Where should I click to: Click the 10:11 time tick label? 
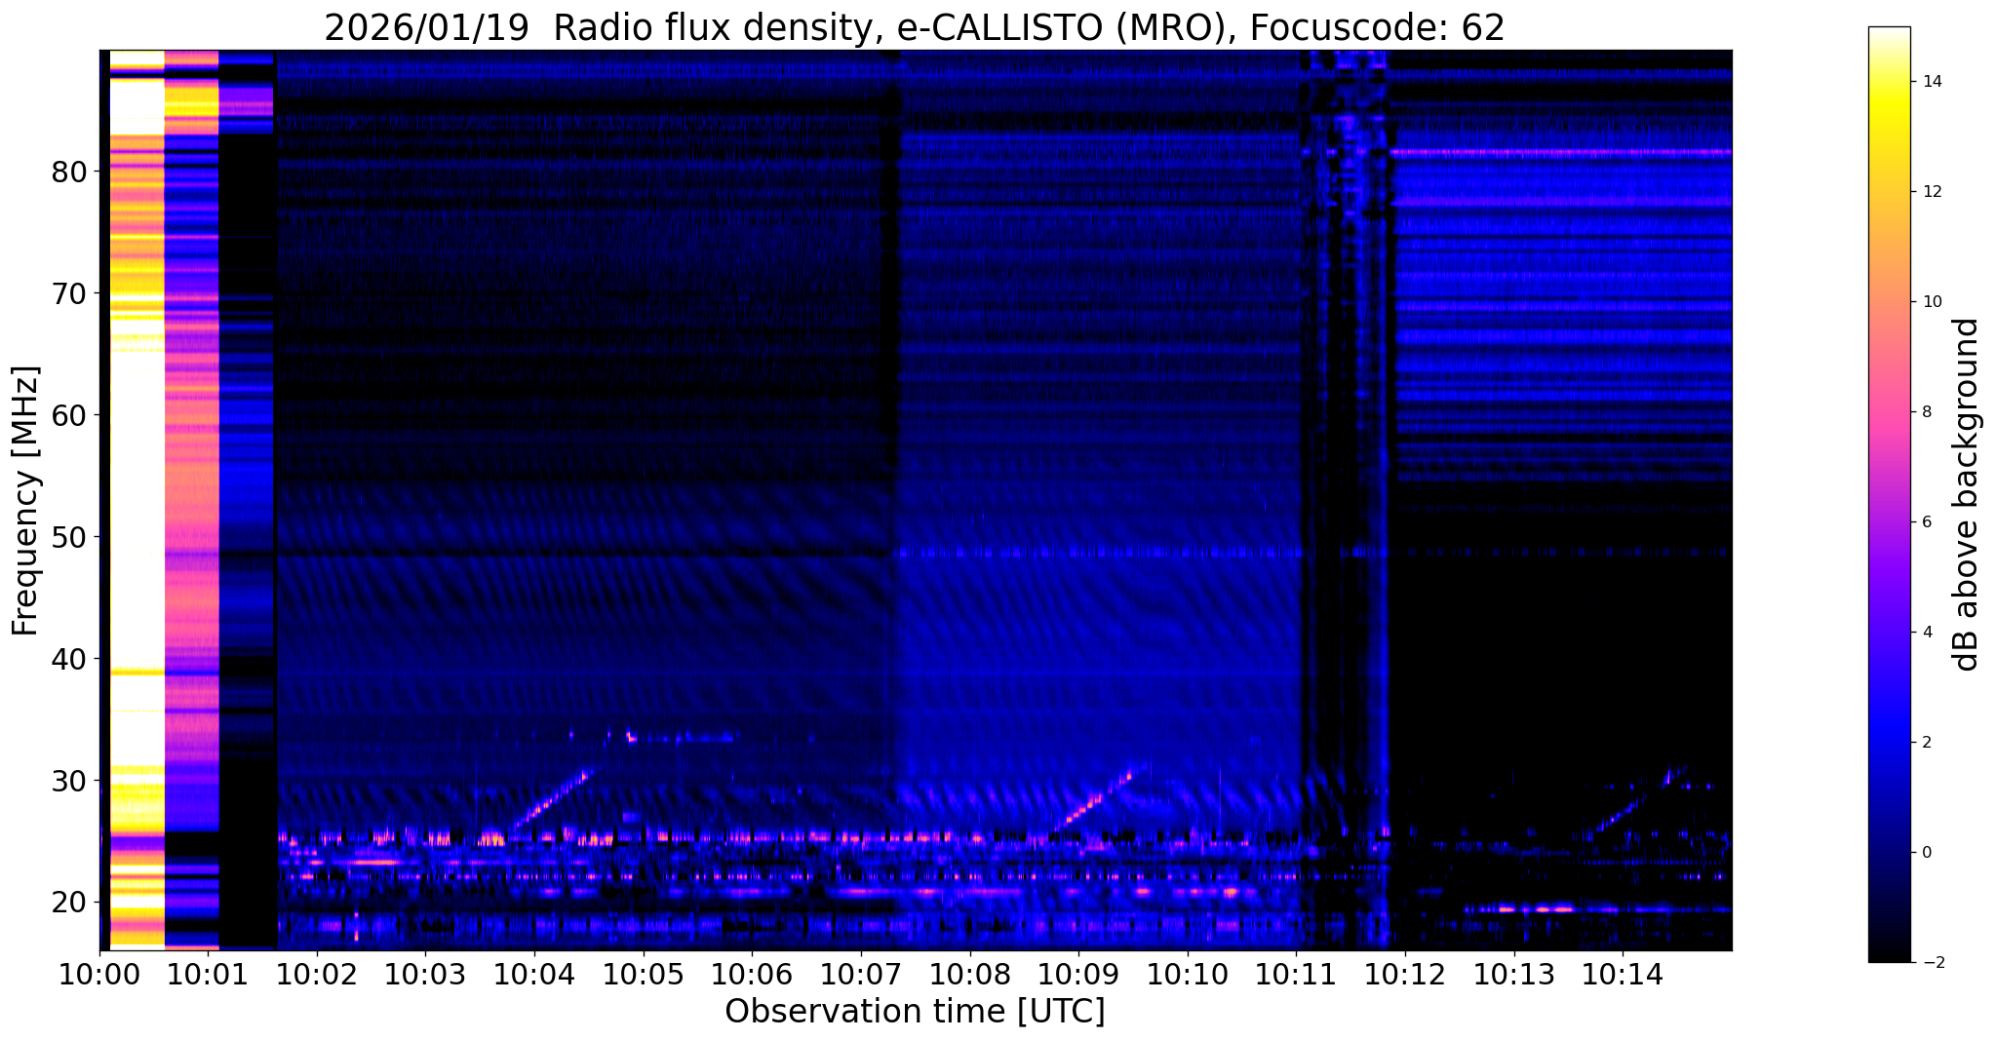tap(1296, 975)
